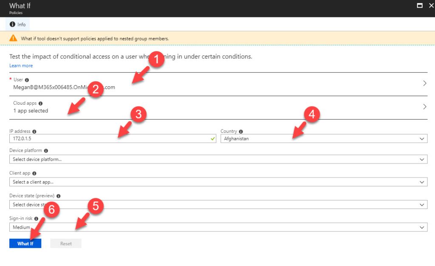Click the IP address info icon
Screen dimensions: 435x266
(x=34, y=132)
